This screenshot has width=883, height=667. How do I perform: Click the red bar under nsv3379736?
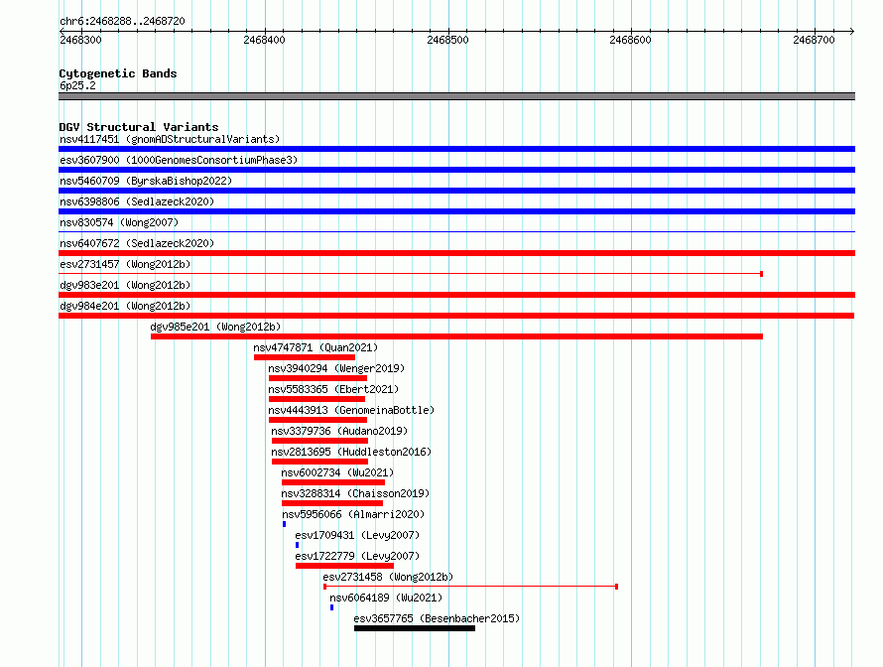(319, 441)
